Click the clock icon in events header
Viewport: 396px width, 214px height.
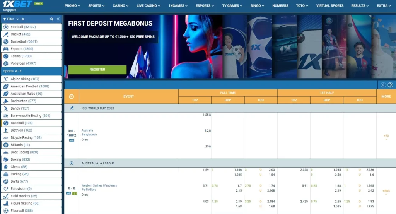pyautogui.click(x=72, y=96)
